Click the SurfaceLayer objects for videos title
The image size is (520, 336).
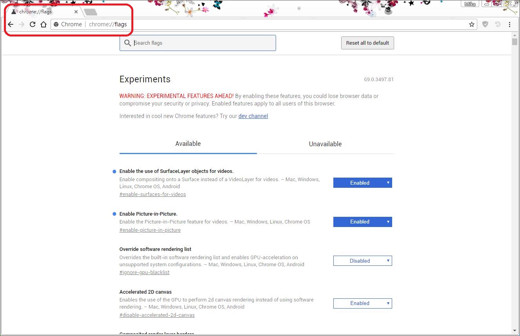[x=176, y=171]
